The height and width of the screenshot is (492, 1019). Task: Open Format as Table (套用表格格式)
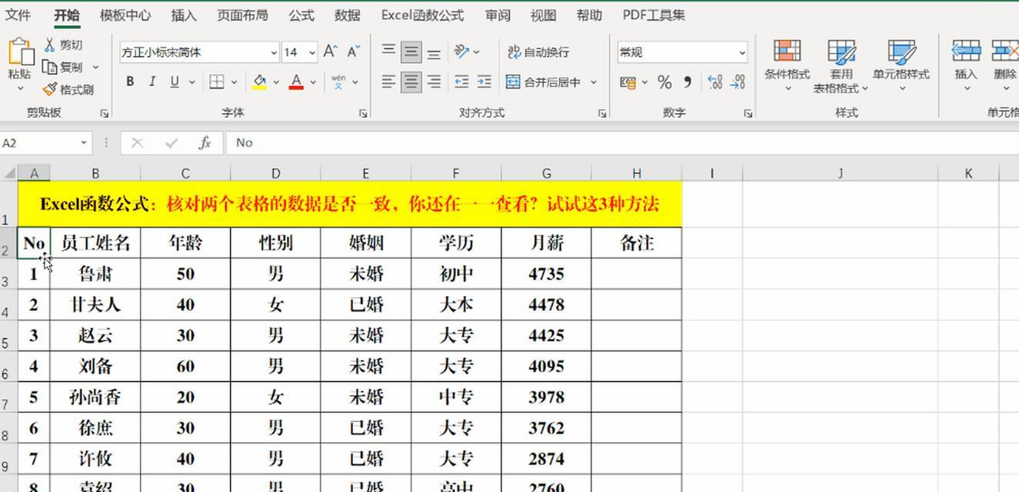tap(841, 66)
